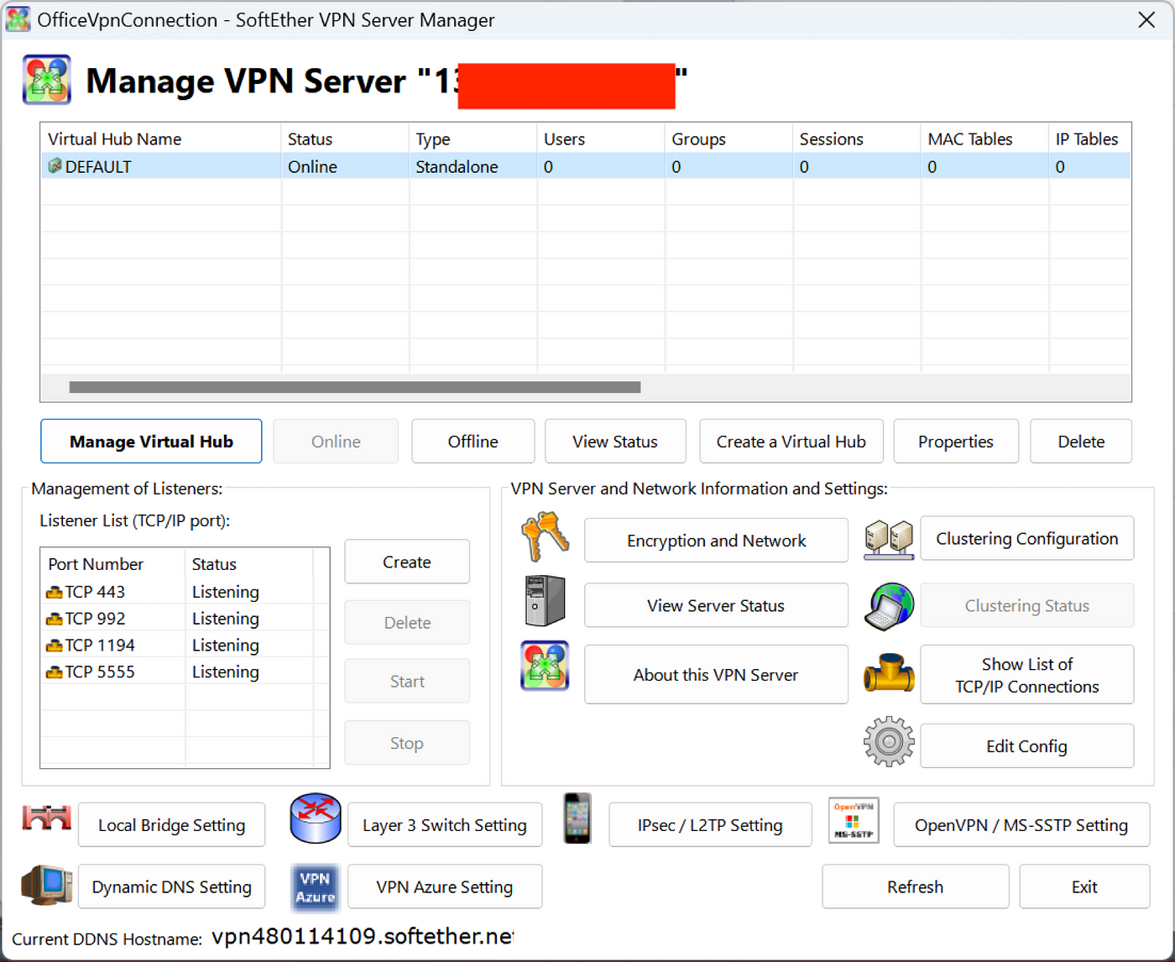Click the OpenVPN MS-SSTP logo icon
The width and height of the screenshot is (1175, 962).
coord(854,820)
